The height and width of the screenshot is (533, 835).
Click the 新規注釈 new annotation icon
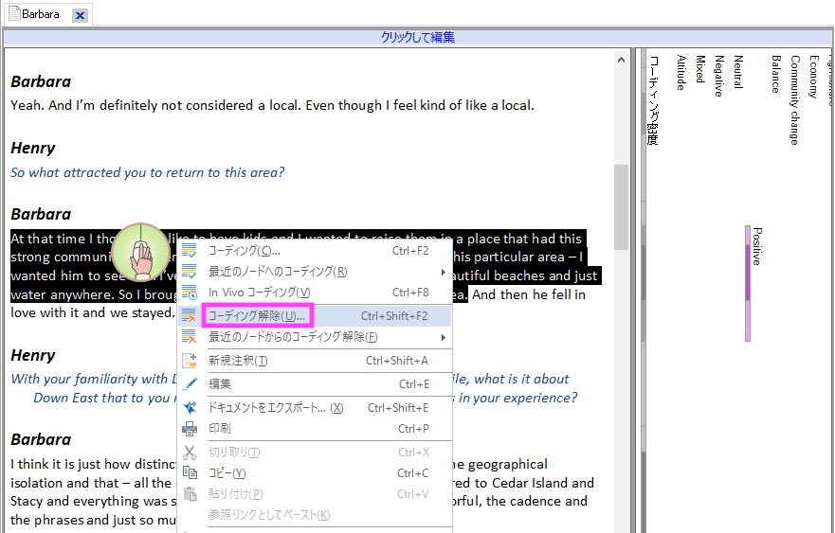[190, 361]
